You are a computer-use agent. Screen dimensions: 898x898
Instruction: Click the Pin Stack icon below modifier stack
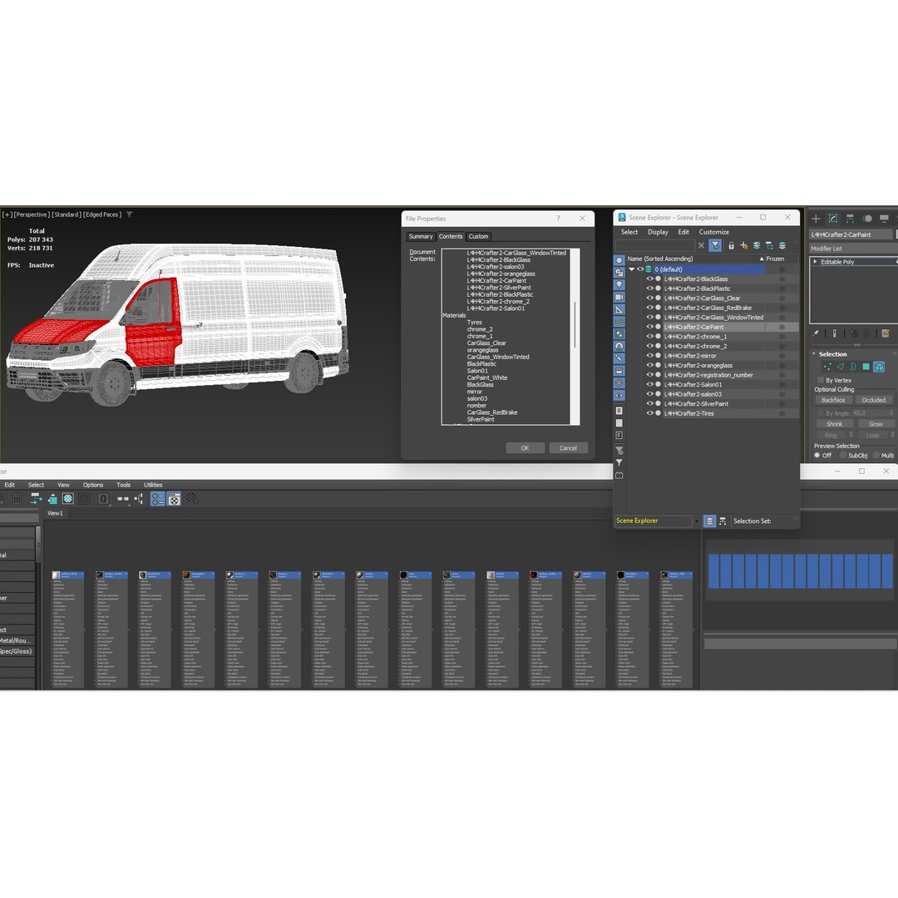[817, 333]
